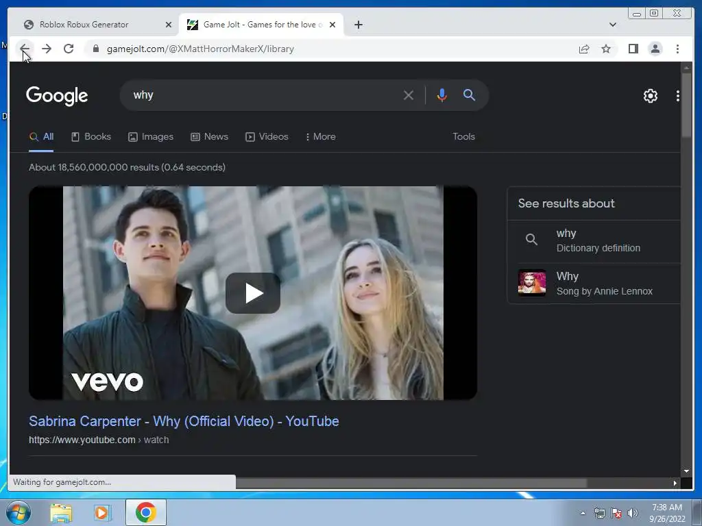The width and height of the screenshot is (702, 526).
Task: Click the address bar URL
Action: 200,49
